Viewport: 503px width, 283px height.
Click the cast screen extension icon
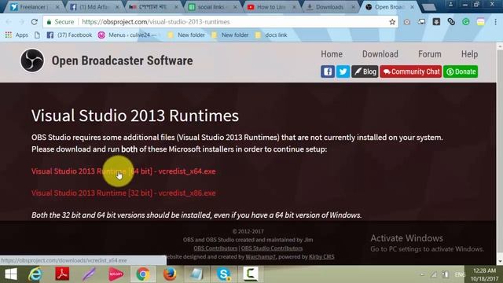(421, 22)
